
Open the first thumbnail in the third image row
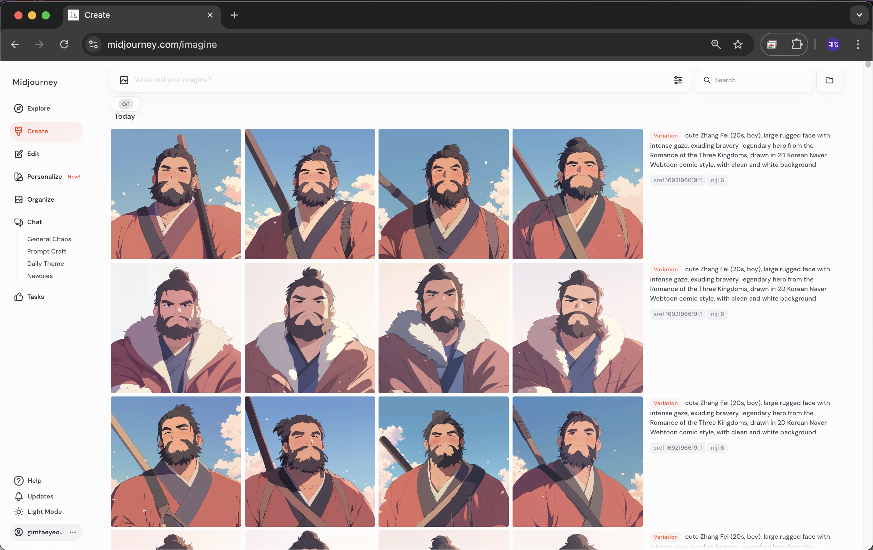pyautogui.click(x=176, y=462)
